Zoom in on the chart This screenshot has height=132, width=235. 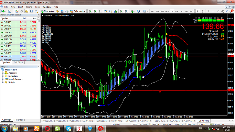[106, 11]
